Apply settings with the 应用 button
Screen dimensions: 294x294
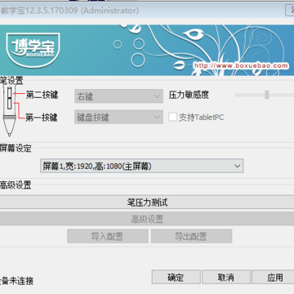pos(274,277)
